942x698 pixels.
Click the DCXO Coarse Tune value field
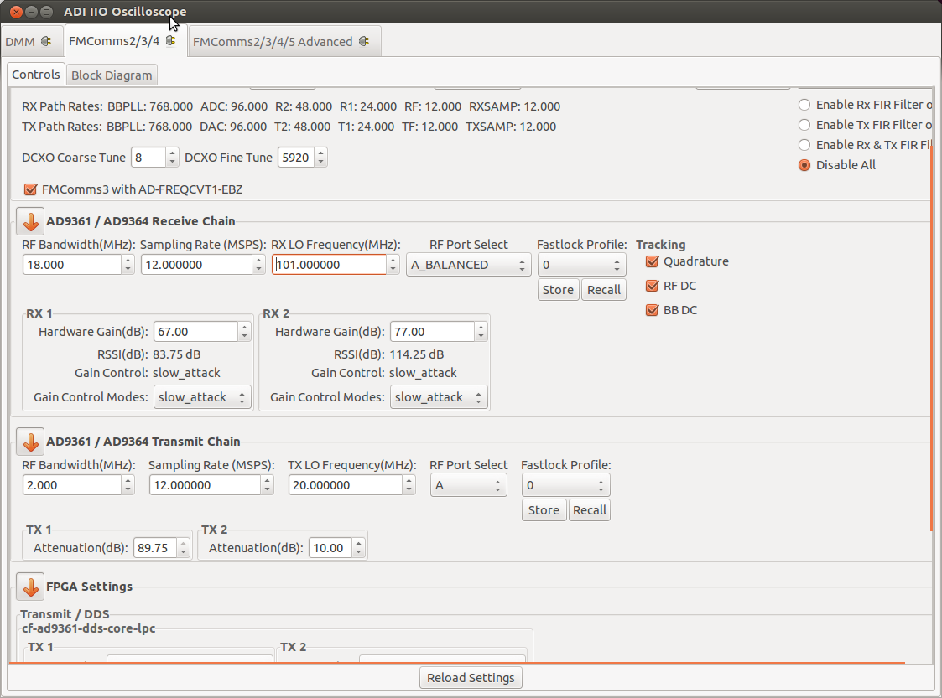click(x=148, y=158)
